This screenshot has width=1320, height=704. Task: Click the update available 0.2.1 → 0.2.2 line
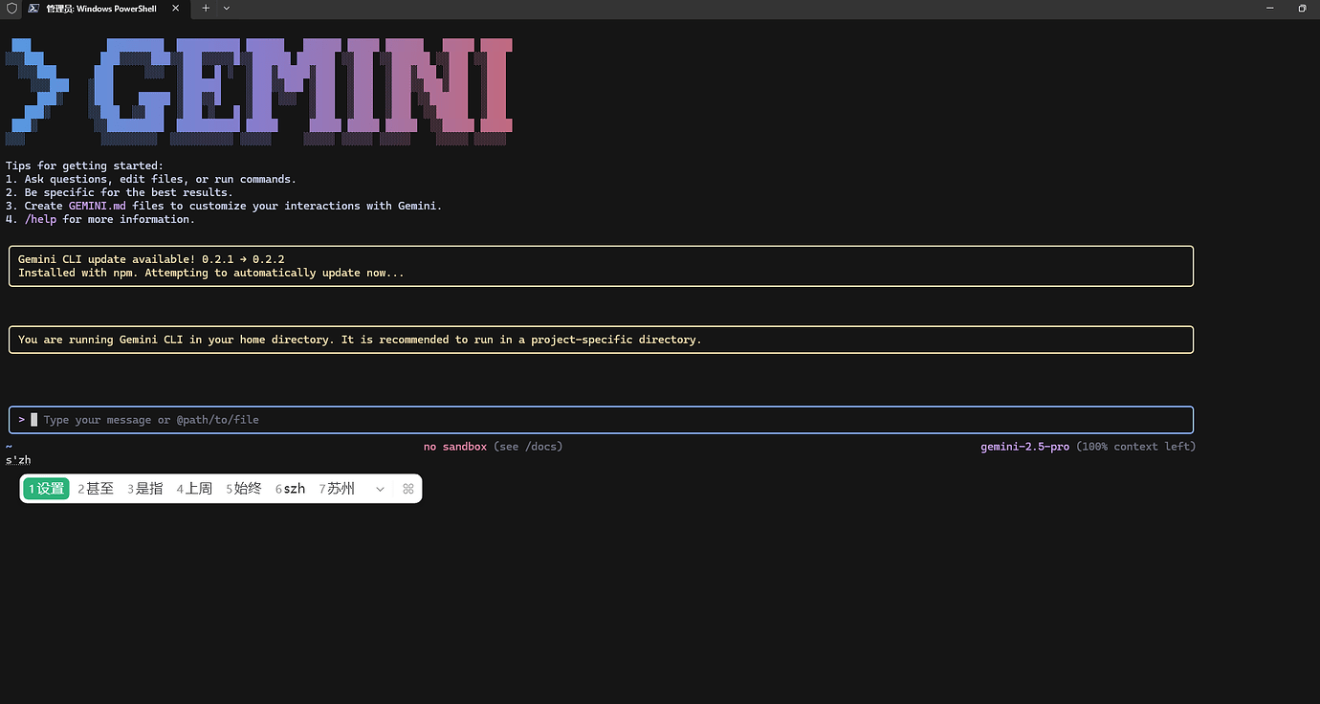point(151,259)
